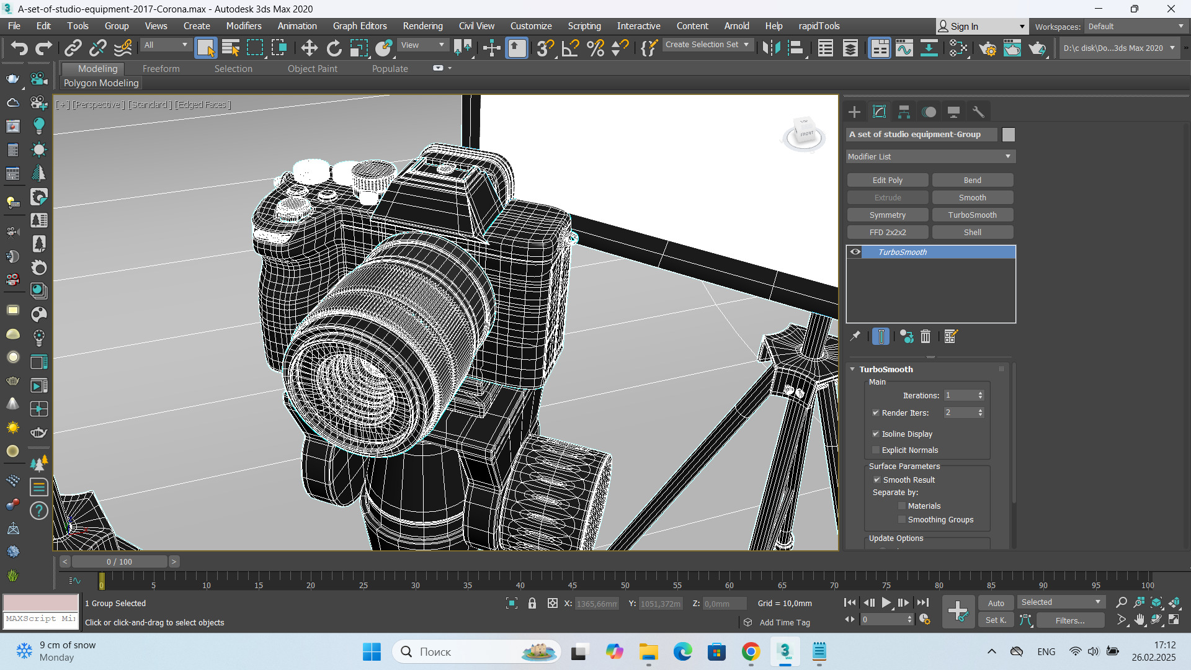Click the Redo arrow icon

tap(43, 48)
